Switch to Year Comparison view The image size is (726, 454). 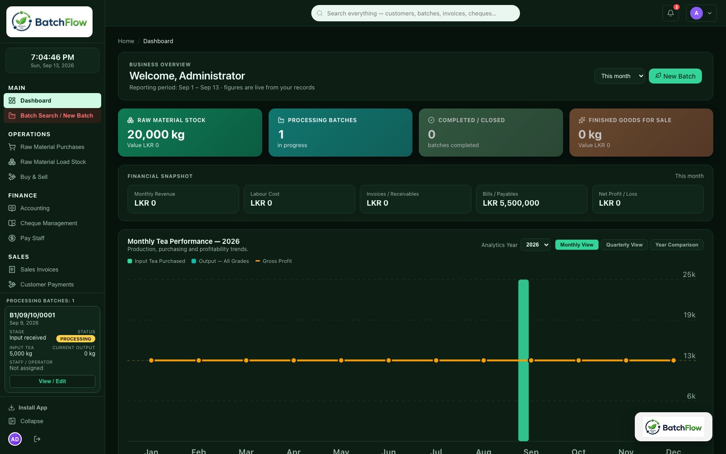[677, 245]
